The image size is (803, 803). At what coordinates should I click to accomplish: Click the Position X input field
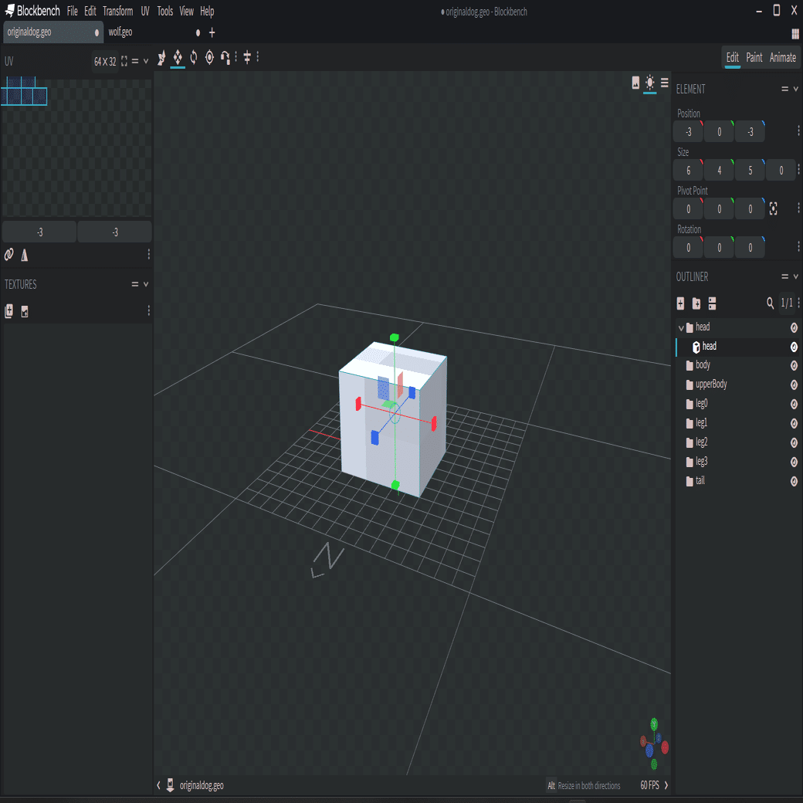point(688,131)
